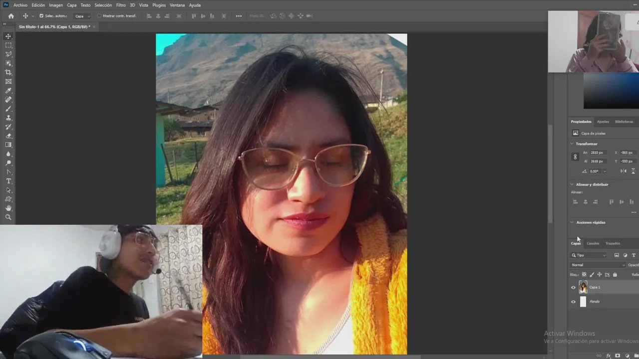Toggle lock position icon
Image resolution: width=639 pixels, height=359 pixels.
point(600,275)
